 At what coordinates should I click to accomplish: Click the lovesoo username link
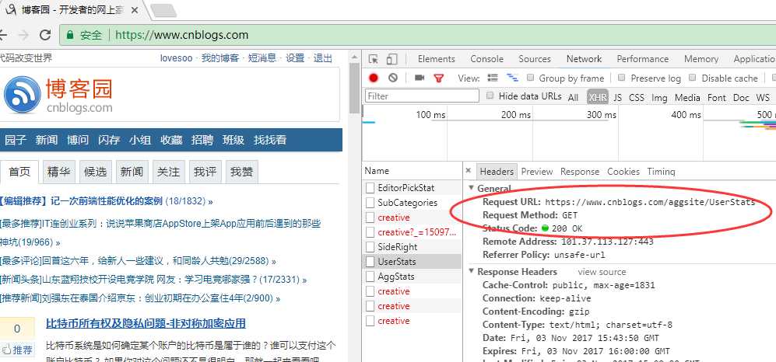coord(176,58)
